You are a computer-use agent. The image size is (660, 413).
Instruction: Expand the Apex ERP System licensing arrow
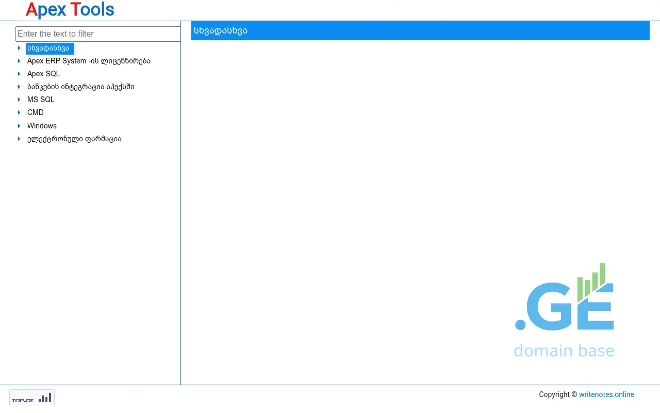point(19,61)
